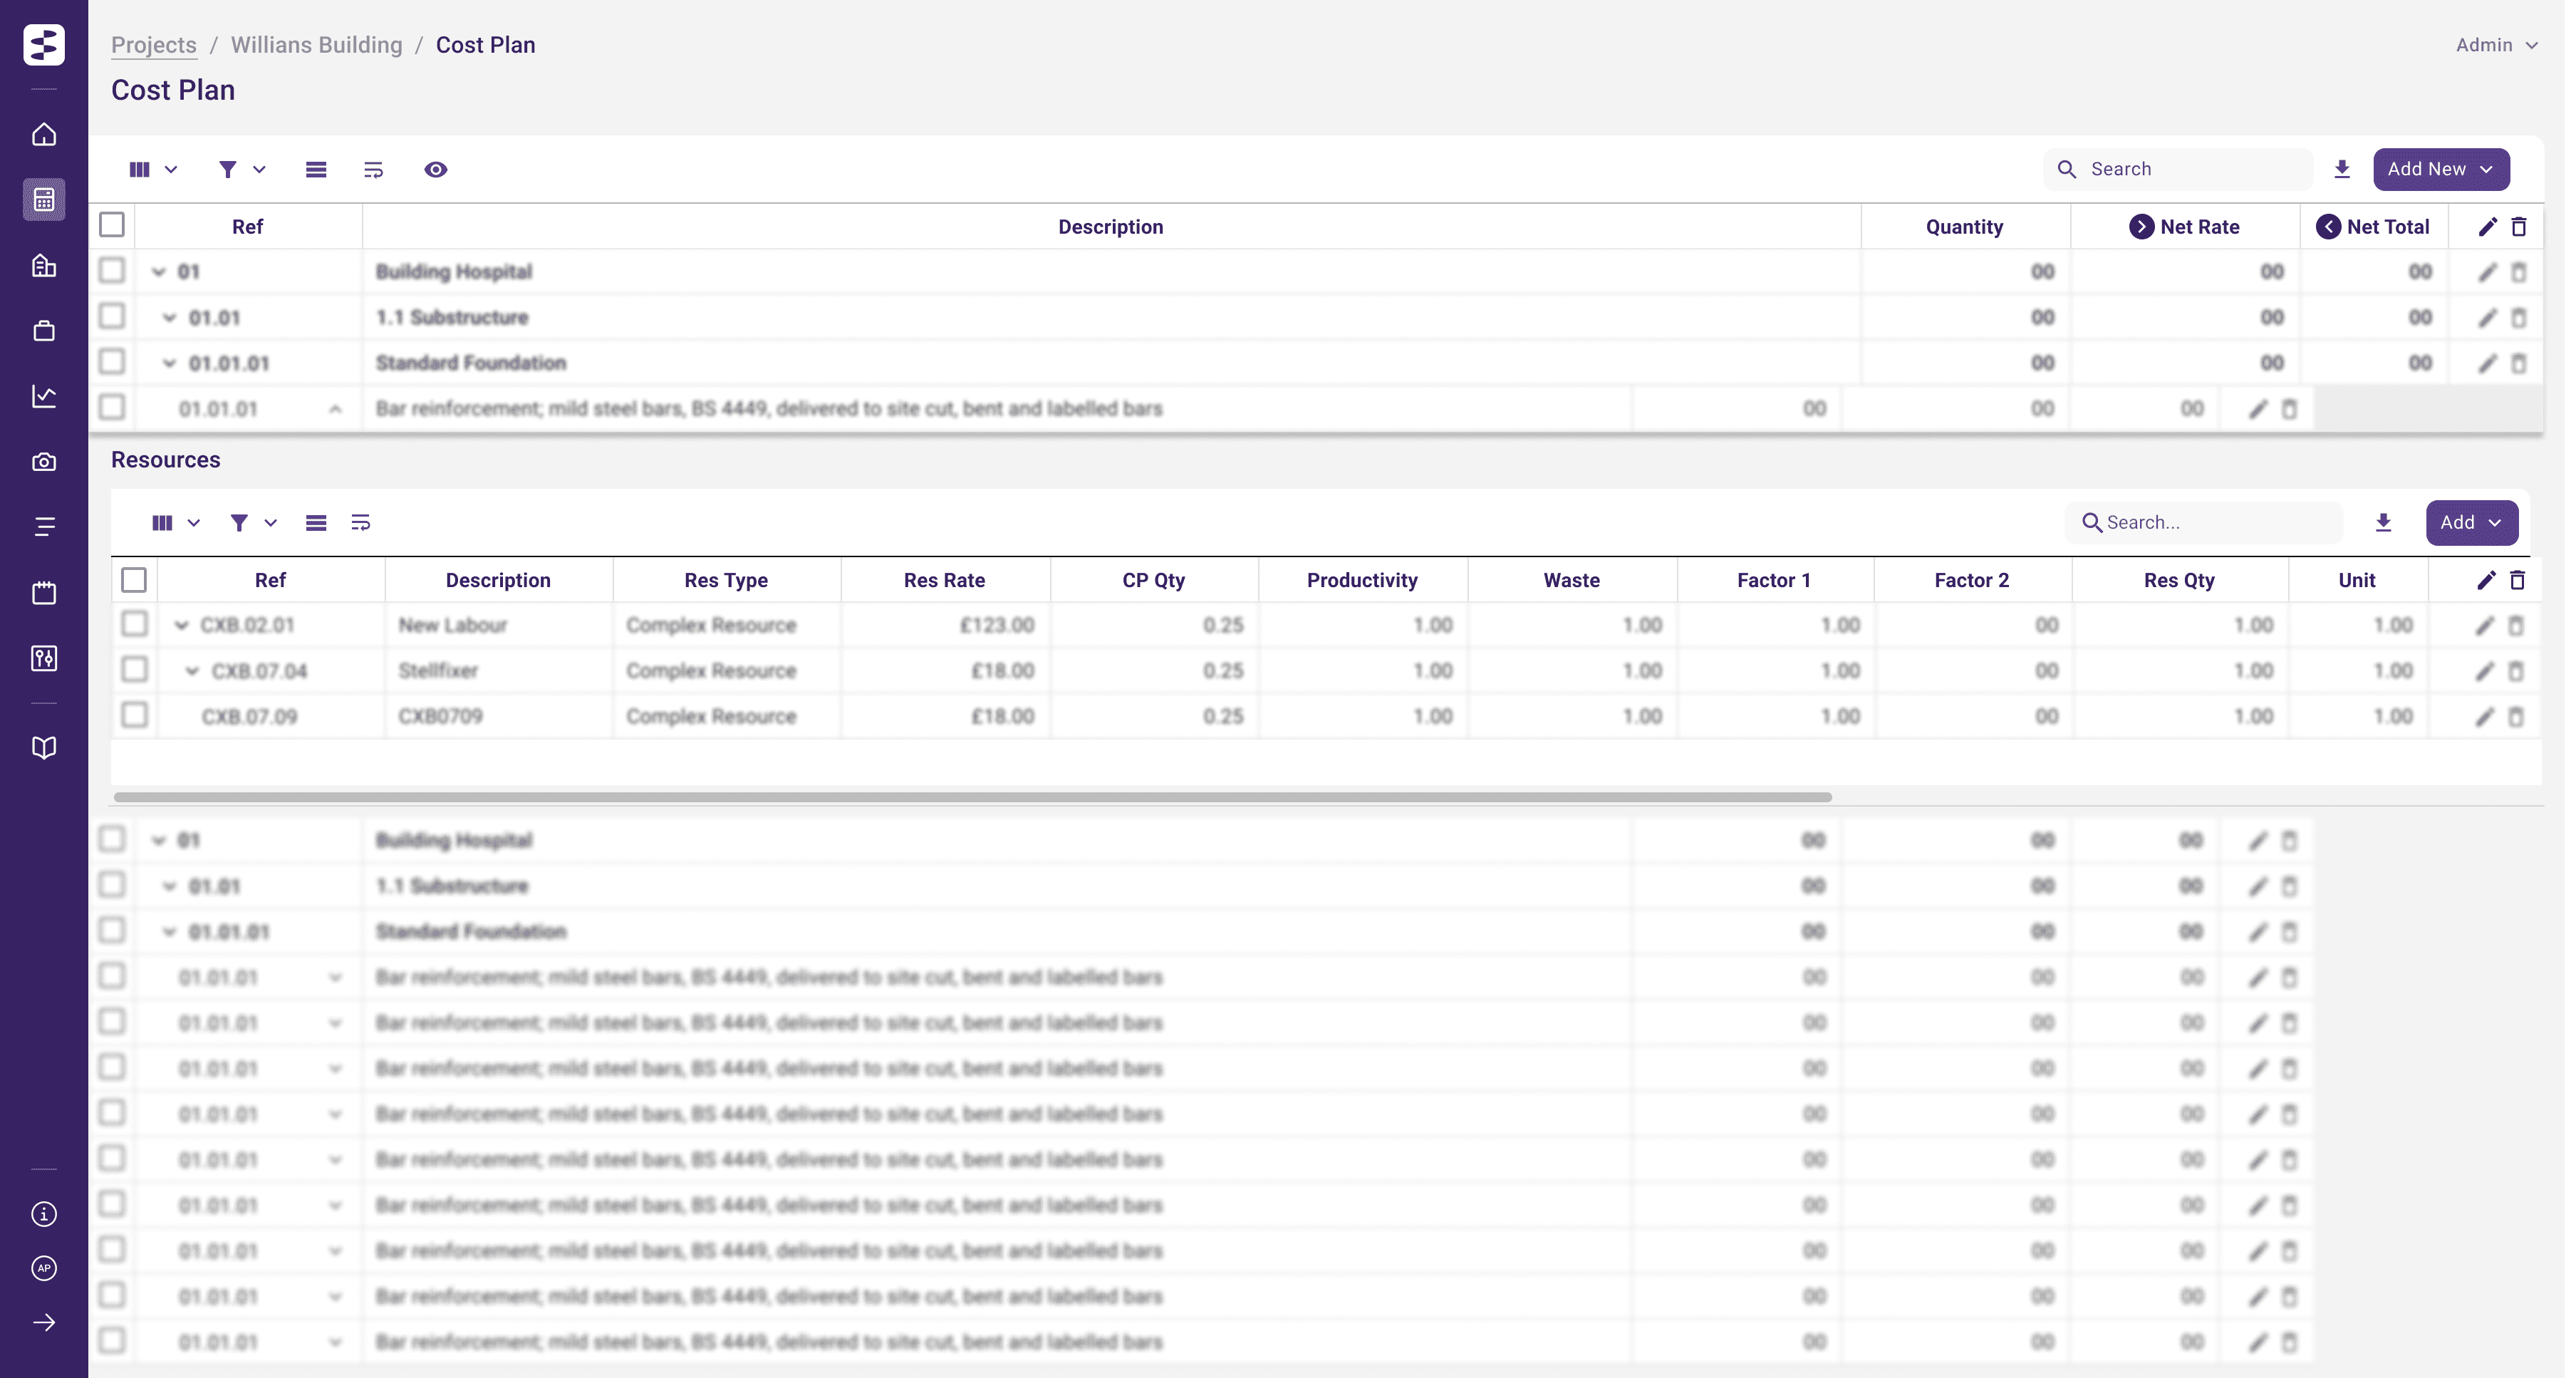The width and height of the screenshot is (2576, 1378).
Task: Click the home icon in the sidebar
Action: point(44,134)
